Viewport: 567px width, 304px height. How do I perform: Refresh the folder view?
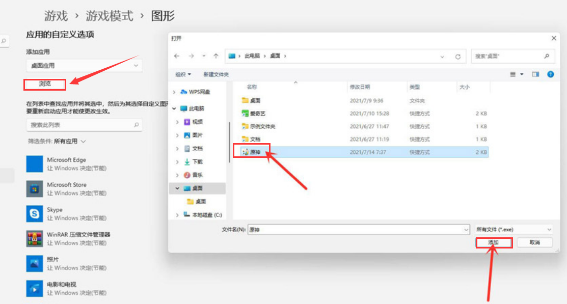point(458,56)
